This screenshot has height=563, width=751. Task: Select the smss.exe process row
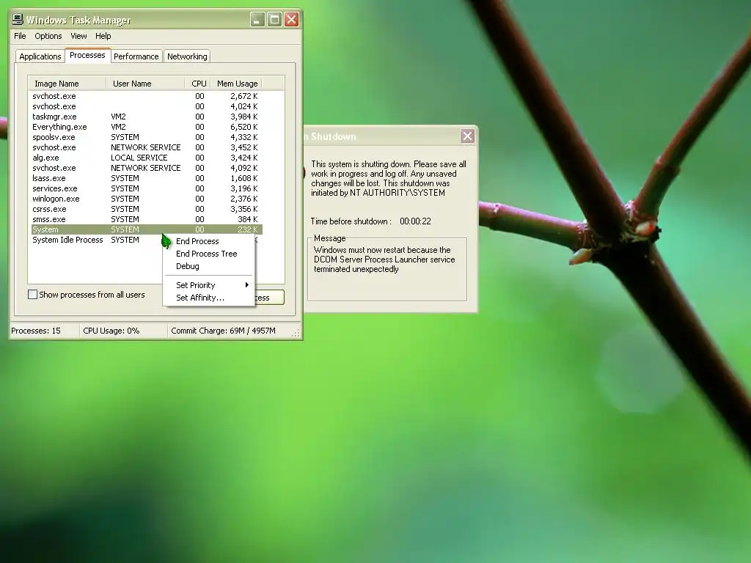[x=146, y=219]
